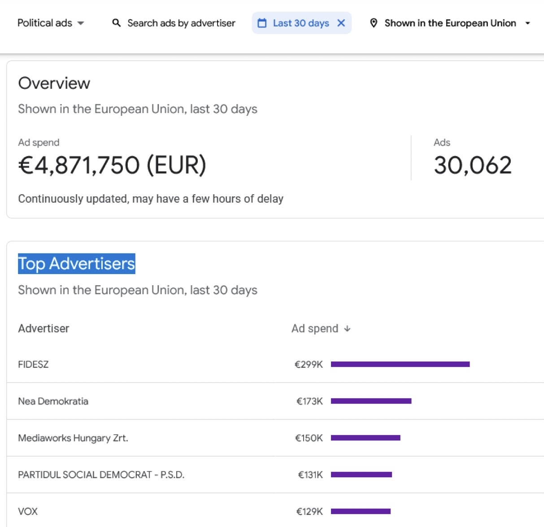Screen dimensions: 544x527
Task: Click FIDESZ purple spend bar
Action: [400, 364]
